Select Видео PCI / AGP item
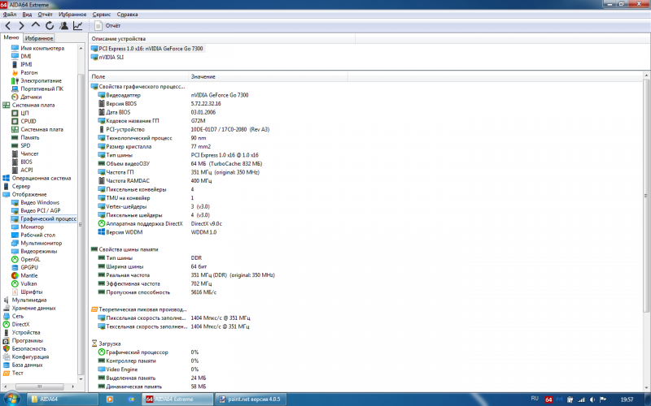This screenshot has height=406, width=651. tap(40, 210)
